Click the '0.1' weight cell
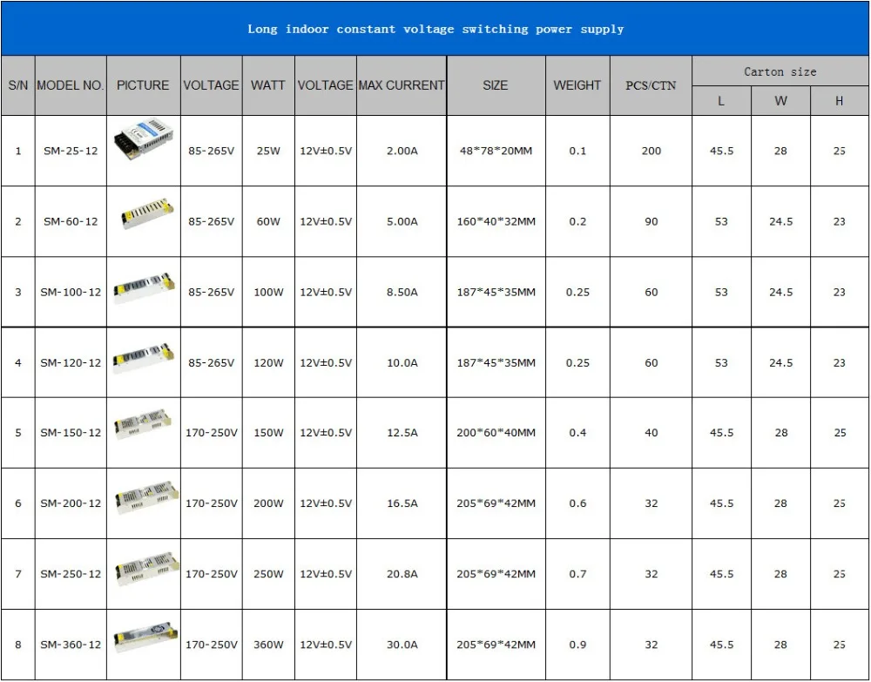Viewport: 871px width, 682px height. point(577,151)
